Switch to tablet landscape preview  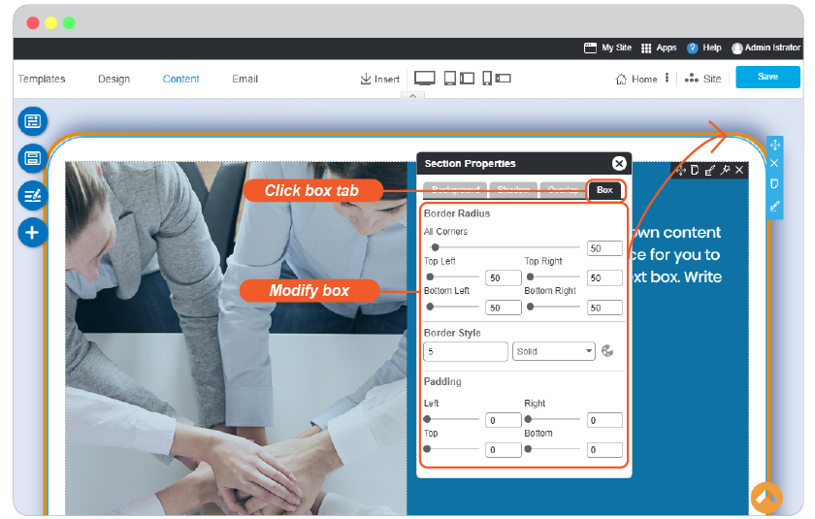pos(468,79)
